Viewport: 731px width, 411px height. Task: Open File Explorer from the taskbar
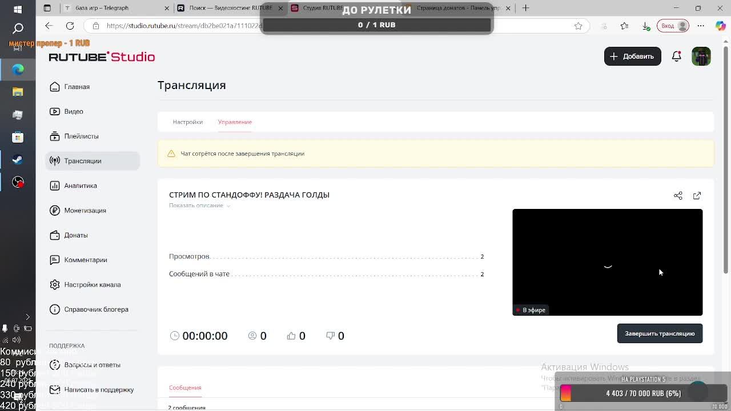click(x=18, y=92)
